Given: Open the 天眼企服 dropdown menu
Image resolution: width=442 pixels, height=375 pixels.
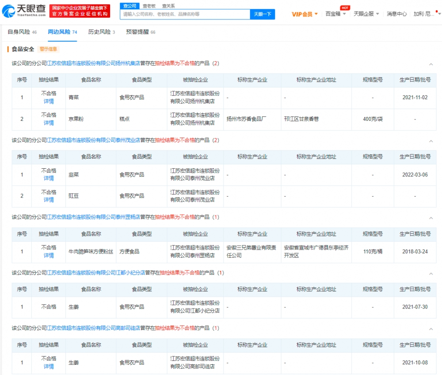Looking at the screenshot, I should [x=366, y=14].
